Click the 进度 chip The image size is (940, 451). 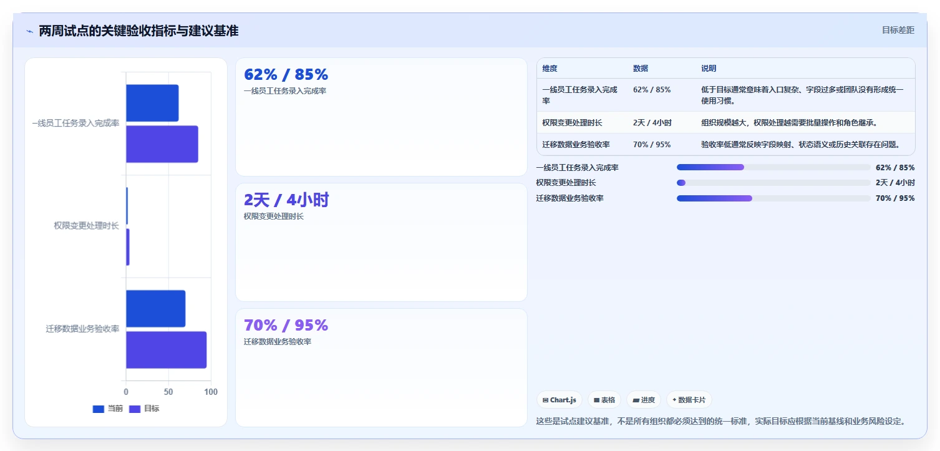[x=643, y=400]
